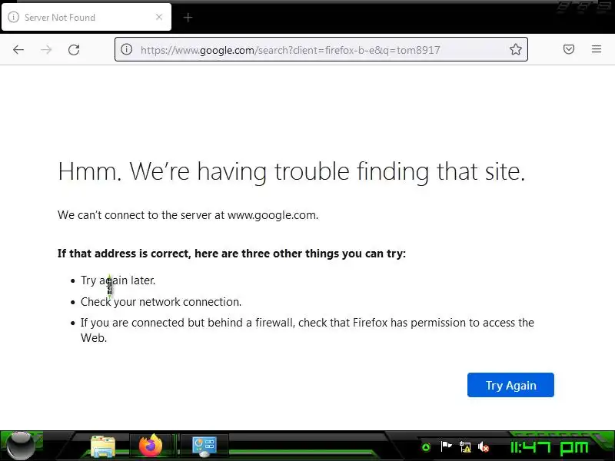The image size is (615, 461).
Task: Open the Start orb menu
Action: click(x=21, y=446)
